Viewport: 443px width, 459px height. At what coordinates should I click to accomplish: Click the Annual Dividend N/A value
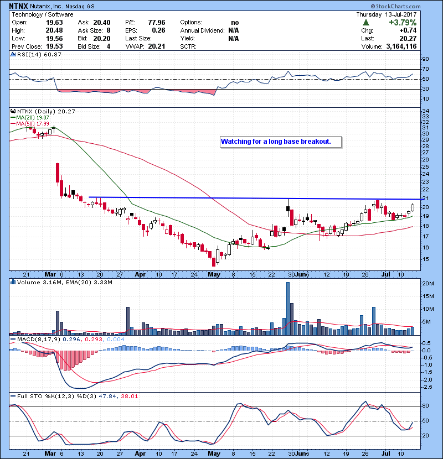pos(233,30)
